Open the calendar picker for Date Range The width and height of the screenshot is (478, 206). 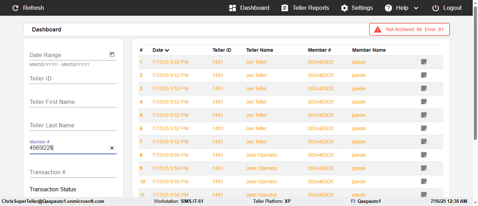coord(112,55)
